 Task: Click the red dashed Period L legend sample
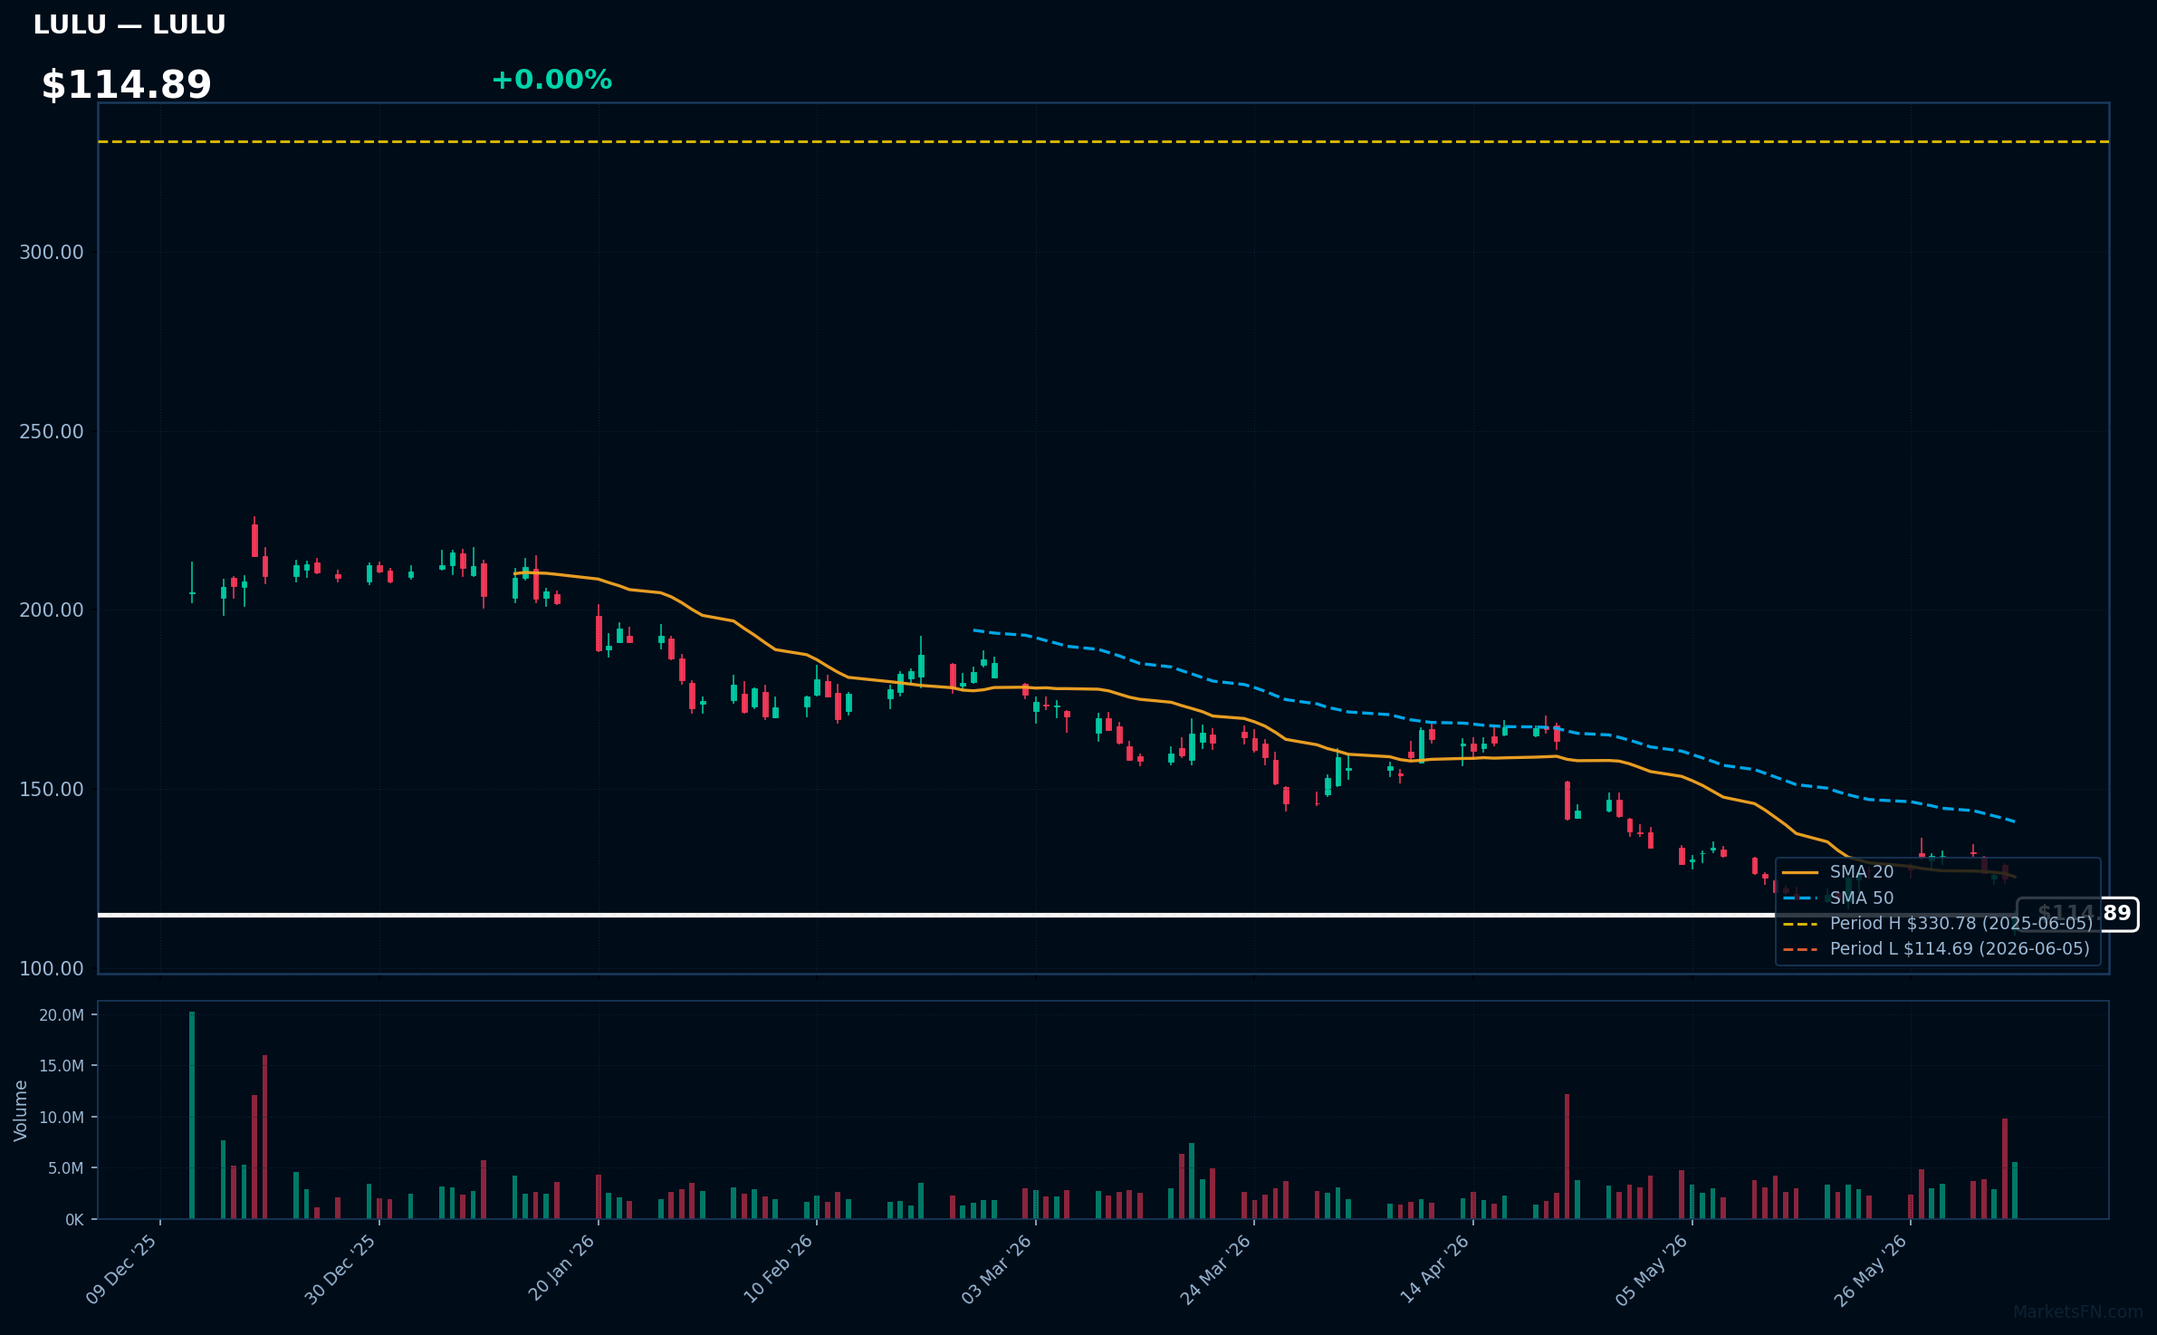click(x=1800, y=949)
